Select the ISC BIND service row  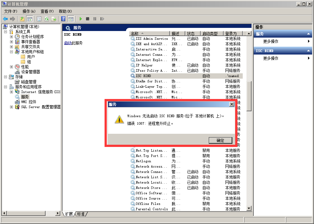click(186, 76)
